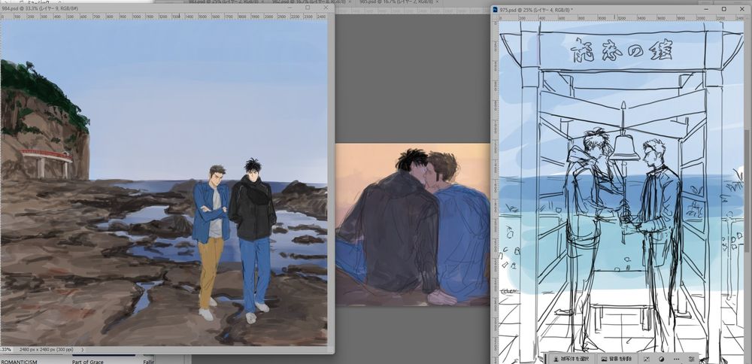Image resolution: width=752 pixels, height=364 pixels.
Task: Click the Part of Grace text
Action: [88, 362]
